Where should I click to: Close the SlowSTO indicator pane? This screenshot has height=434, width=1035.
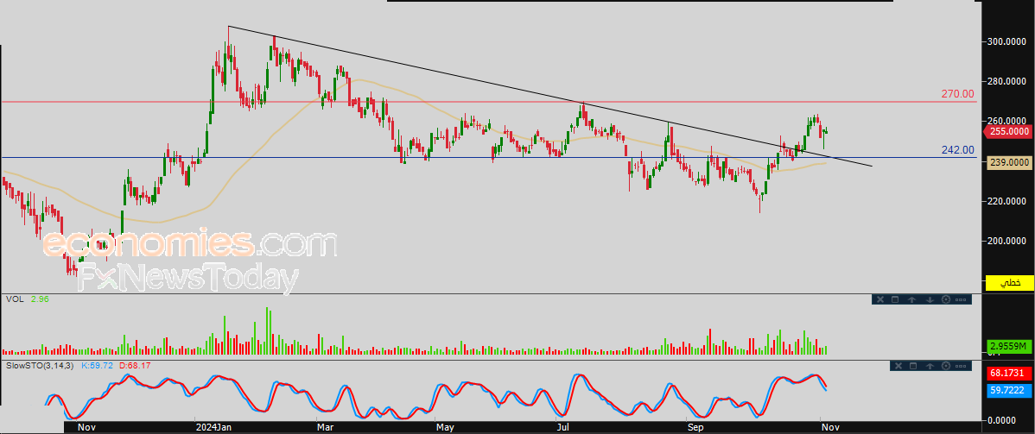(x=897, y=365)
